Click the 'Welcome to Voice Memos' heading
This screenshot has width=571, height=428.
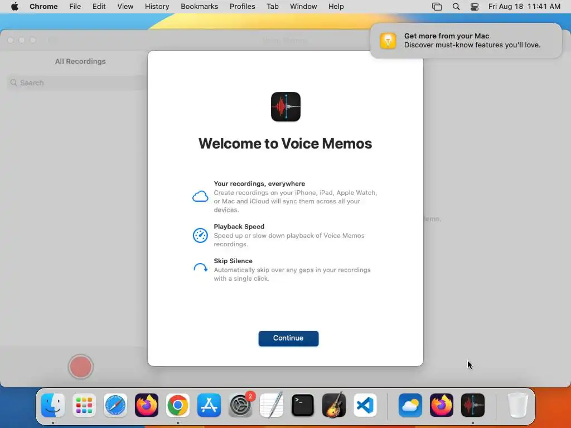[x=285, y=144]
